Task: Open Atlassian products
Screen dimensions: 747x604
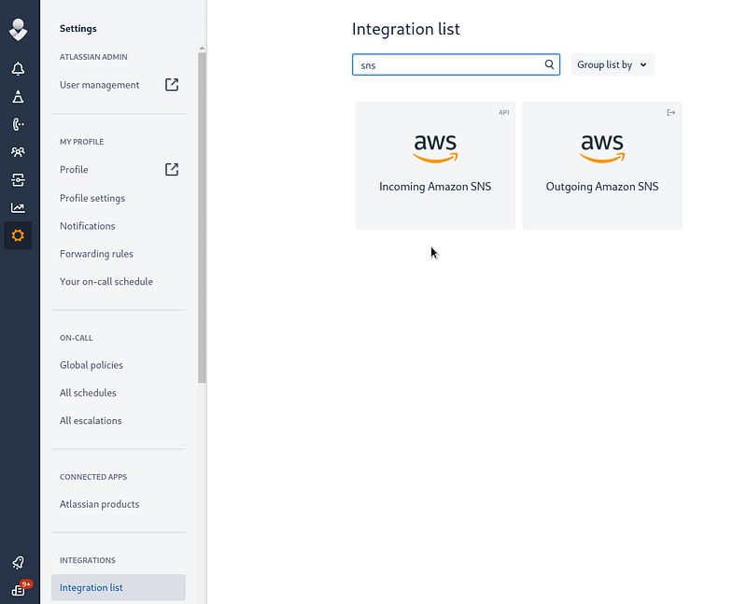Action: point(99,504)
